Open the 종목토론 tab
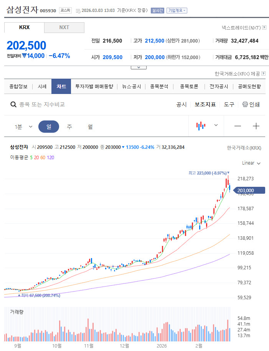 189,86
